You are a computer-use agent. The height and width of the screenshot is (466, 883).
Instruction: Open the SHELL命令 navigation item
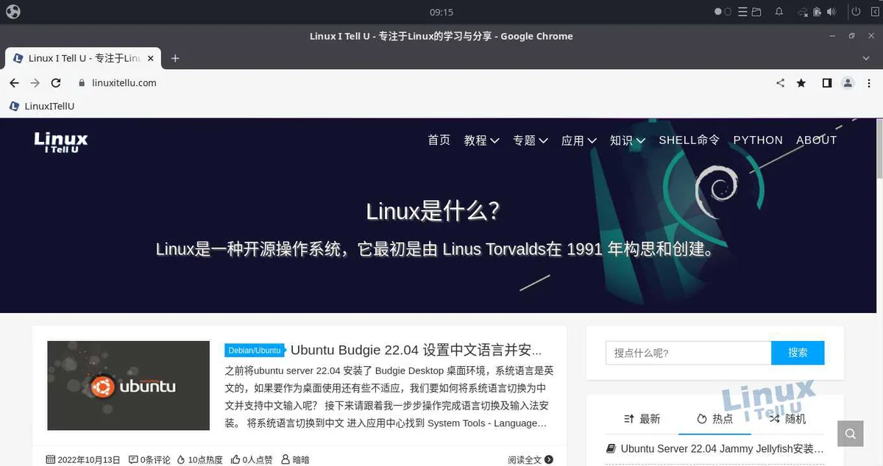point(689,140)
